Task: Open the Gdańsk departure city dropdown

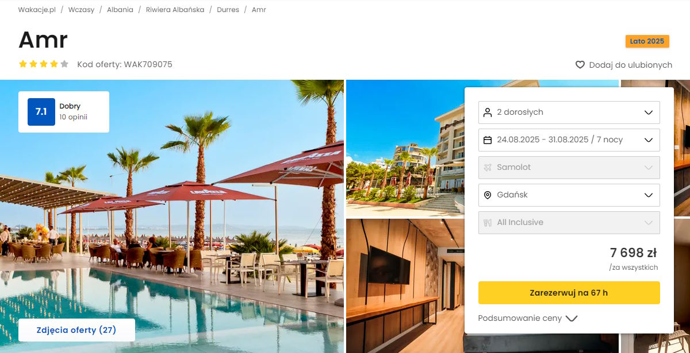Action: coord(569,195)
